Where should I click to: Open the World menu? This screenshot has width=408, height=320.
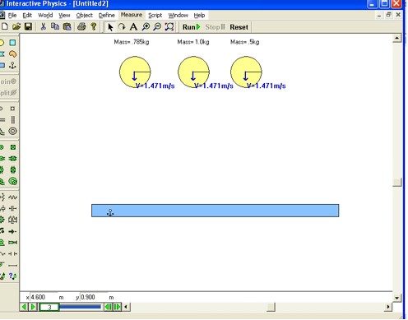tap(45, 16)
